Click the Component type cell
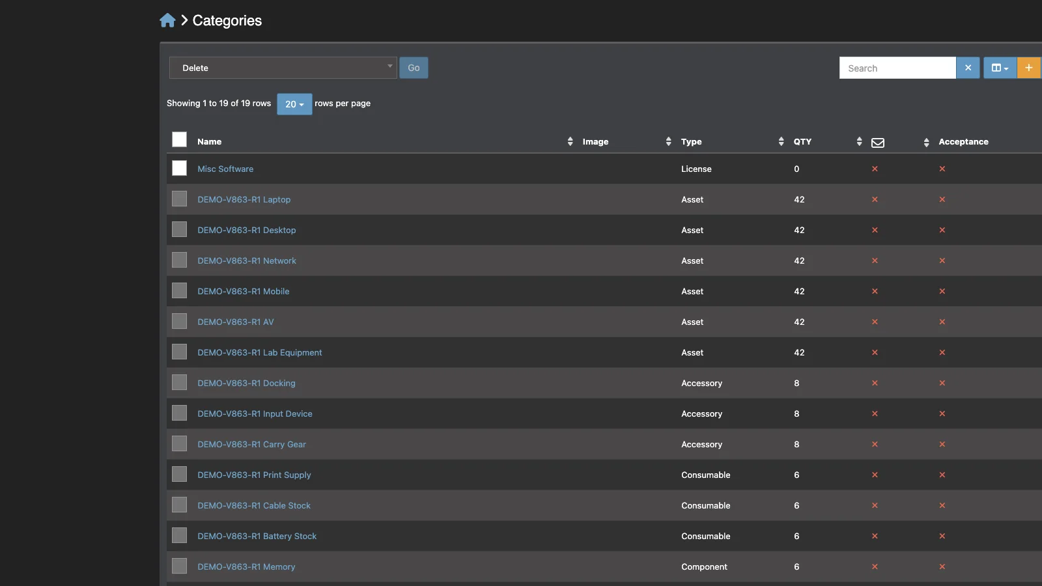The width and height of the screenshot is (1042, 586). click(x=704, y=566)
